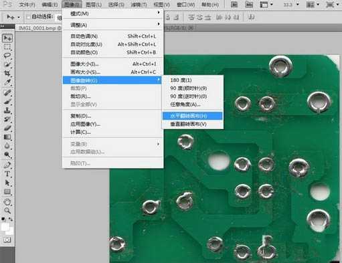Open the 文件(F) menu

pyautogui.click(x=27, y=5)
